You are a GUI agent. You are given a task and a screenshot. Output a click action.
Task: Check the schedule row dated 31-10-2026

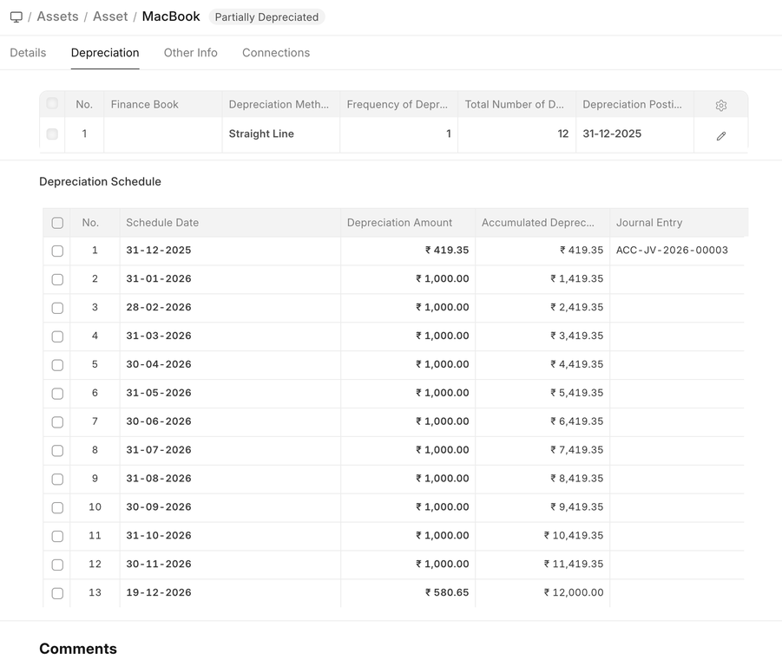coord(57,536)
